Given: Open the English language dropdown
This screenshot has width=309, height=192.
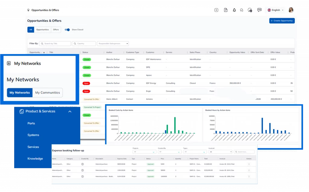Looking at the screenshot, I should 276,10.
